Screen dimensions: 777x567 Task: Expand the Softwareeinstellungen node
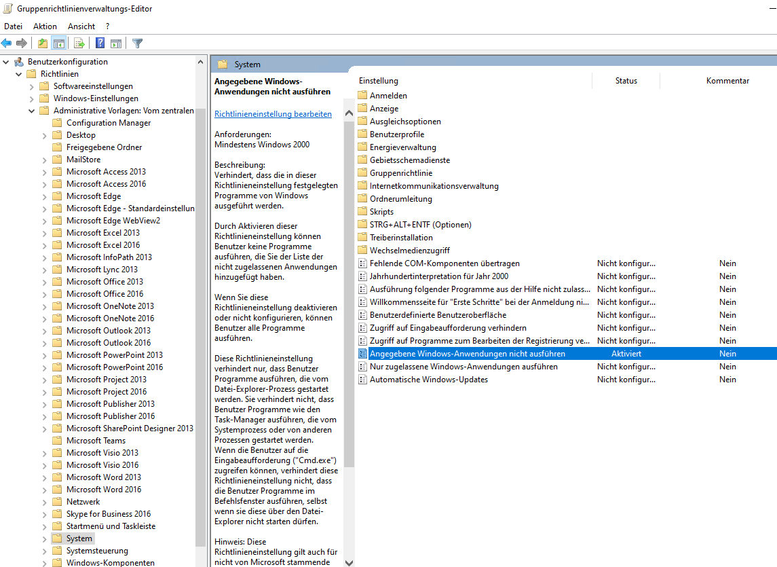(32, 86)
